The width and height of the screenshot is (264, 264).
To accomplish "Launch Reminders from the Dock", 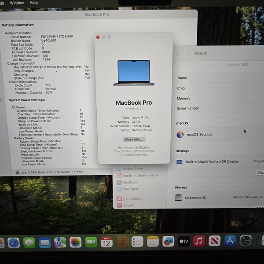I will pos(137,242).
